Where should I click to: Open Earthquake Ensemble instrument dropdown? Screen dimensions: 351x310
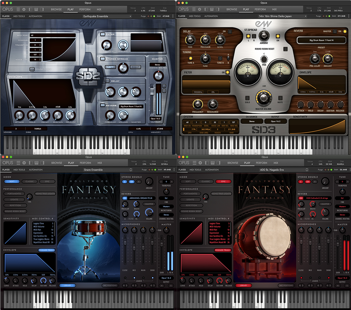coord(107,16)
